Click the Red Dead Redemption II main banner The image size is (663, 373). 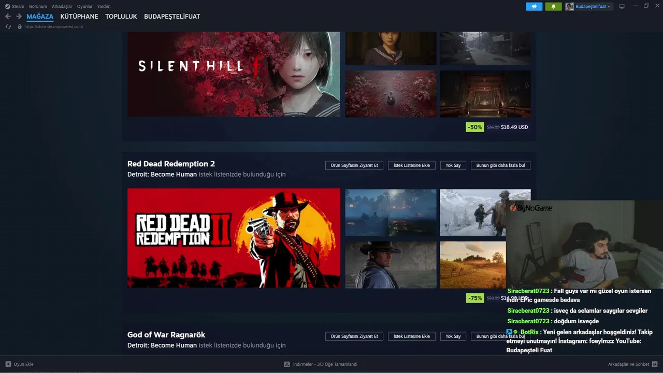[x=234, y=238]
